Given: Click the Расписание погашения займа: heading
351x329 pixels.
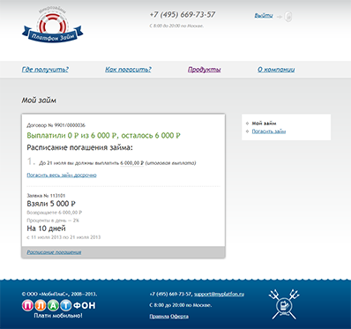Looking at the screenshot, I should point(79,147).
